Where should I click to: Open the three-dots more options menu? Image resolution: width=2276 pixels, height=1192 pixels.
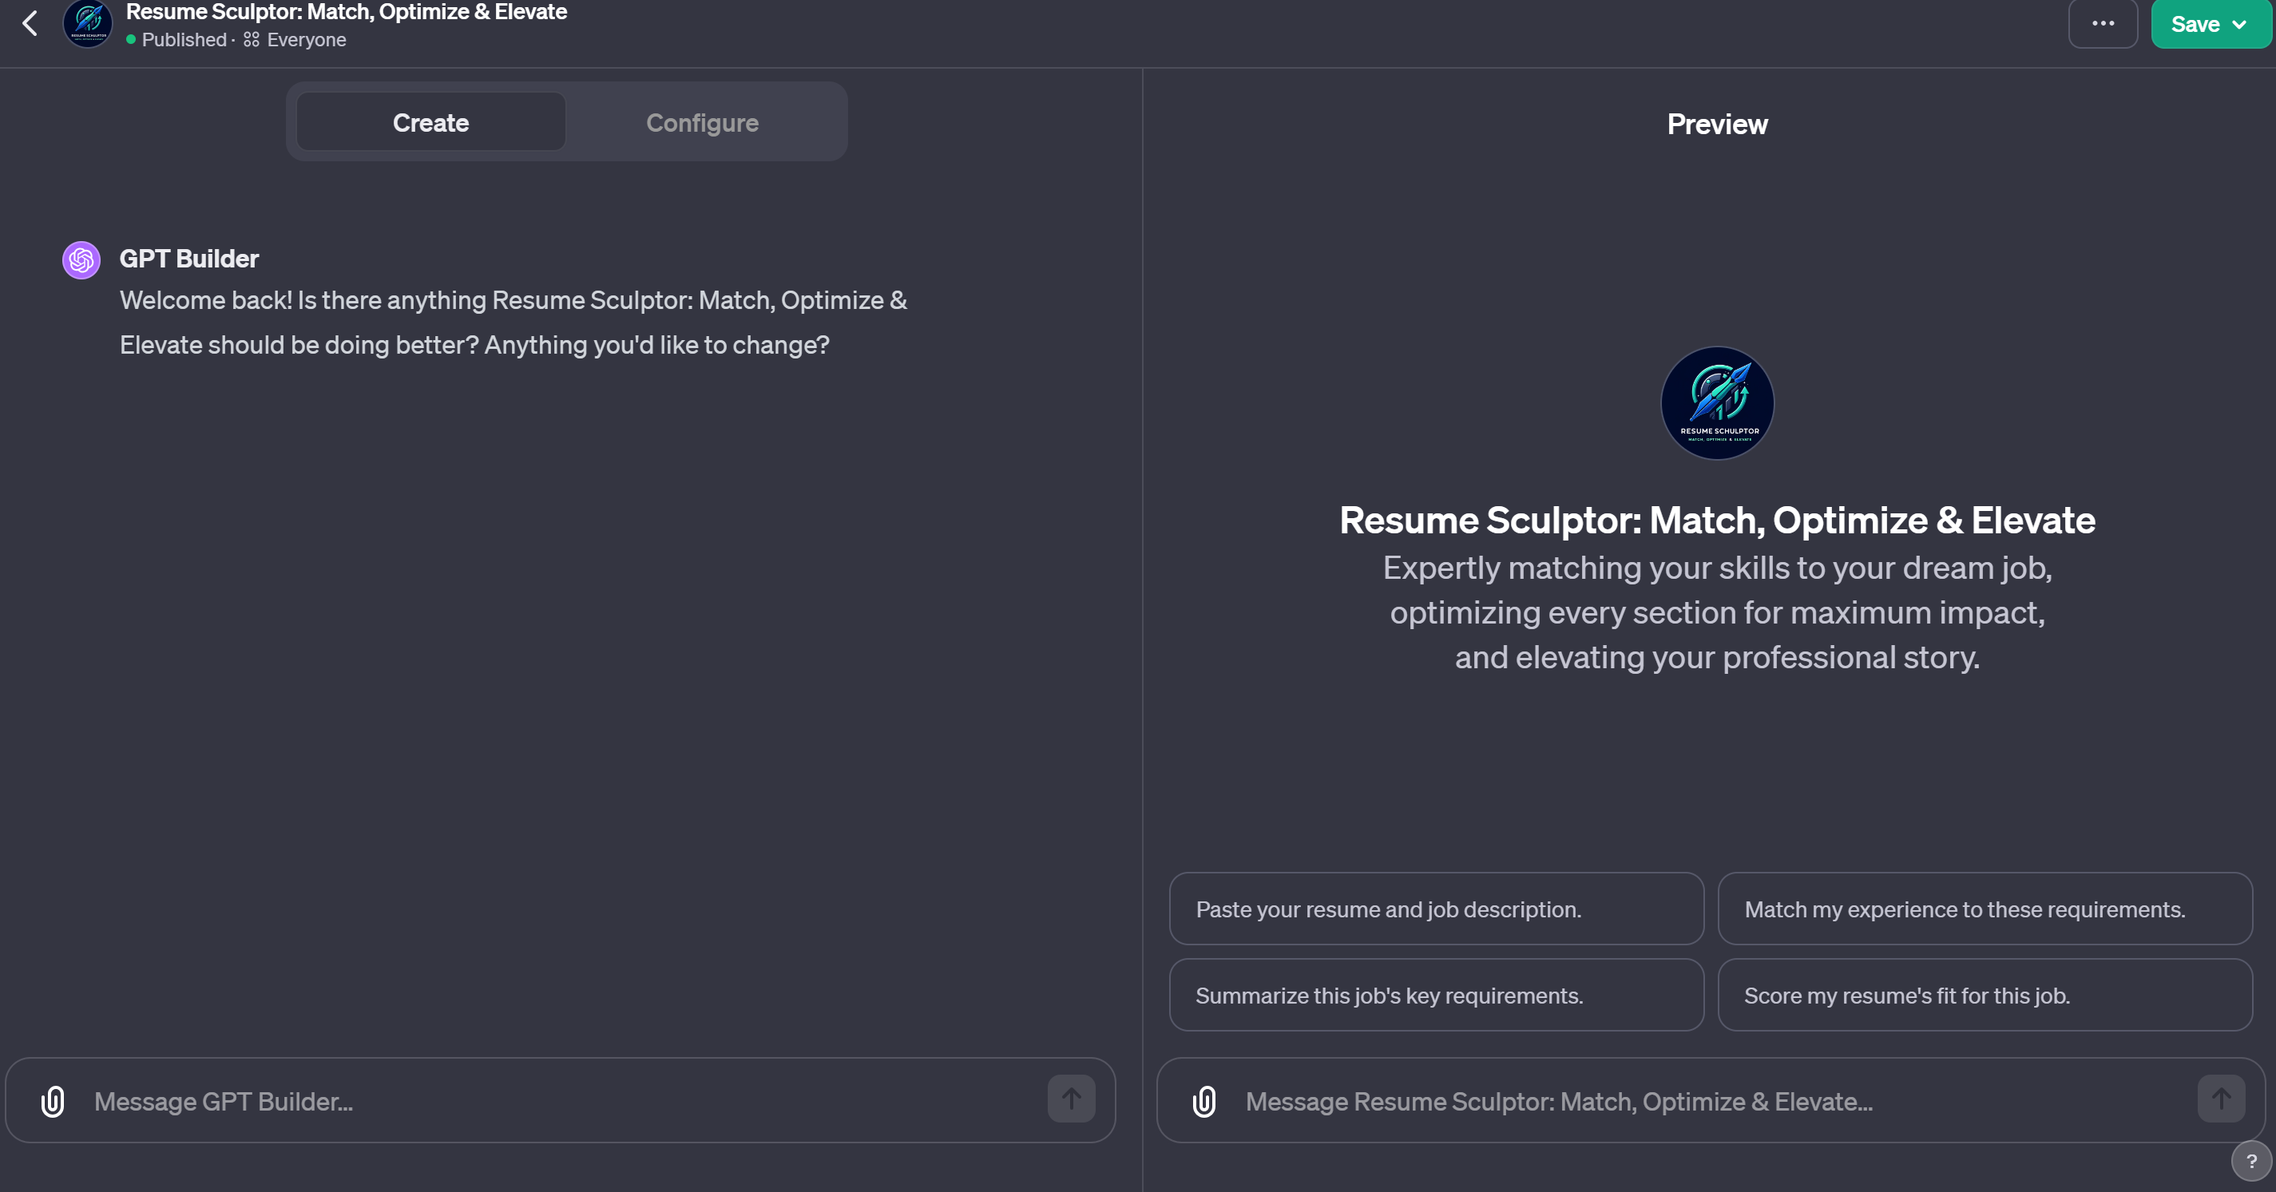click(x=2102, y=24)
